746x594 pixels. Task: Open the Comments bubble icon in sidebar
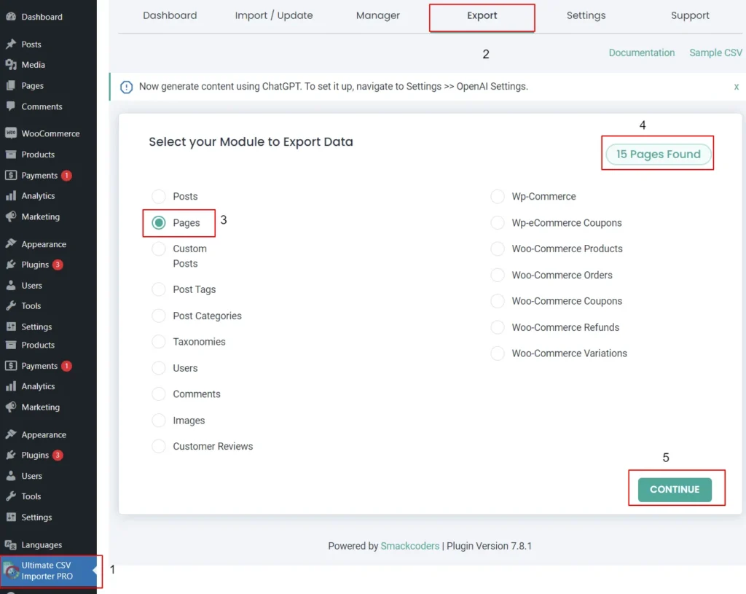tap(11, 106)
